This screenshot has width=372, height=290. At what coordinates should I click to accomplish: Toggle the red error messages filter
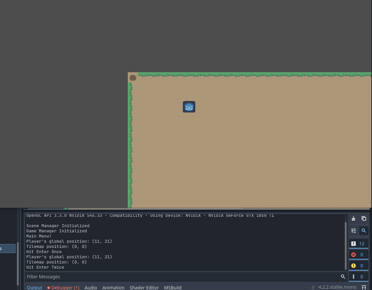[x=358, y=255]
